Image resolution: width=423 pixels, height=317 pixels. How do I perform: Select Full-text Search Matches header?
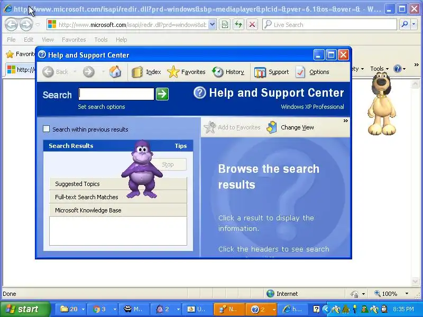[118, 197]
